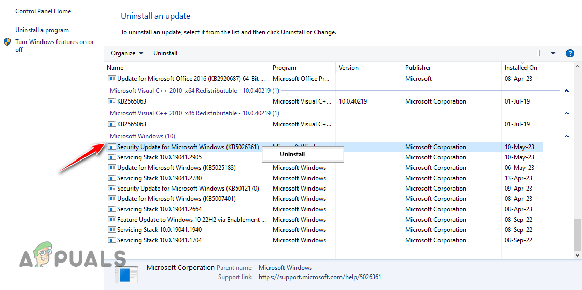Open the help question mark icon
Screen dimensions: 582x290
[x=570, y=53]
